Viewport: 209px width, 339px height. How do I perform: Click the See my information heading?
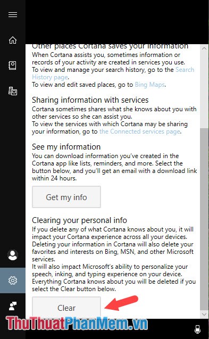click(x=66, y=147)
